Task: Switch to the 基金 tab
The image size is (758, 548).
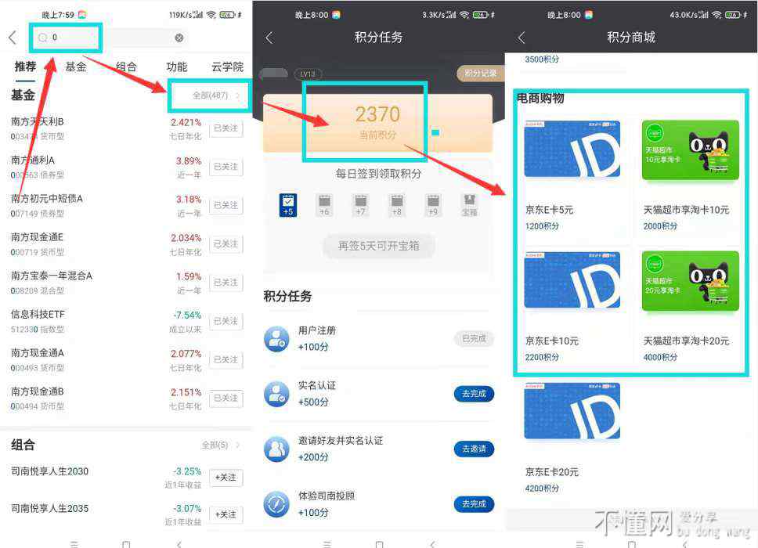Action: click(x=76, y=67)
